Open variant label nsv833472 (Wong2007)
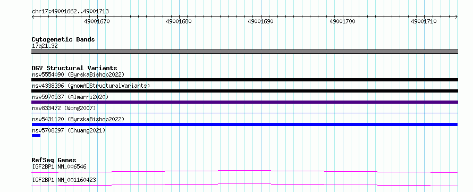Image resolution: width=473 pixels, height=192 pixels. [64, 108]
